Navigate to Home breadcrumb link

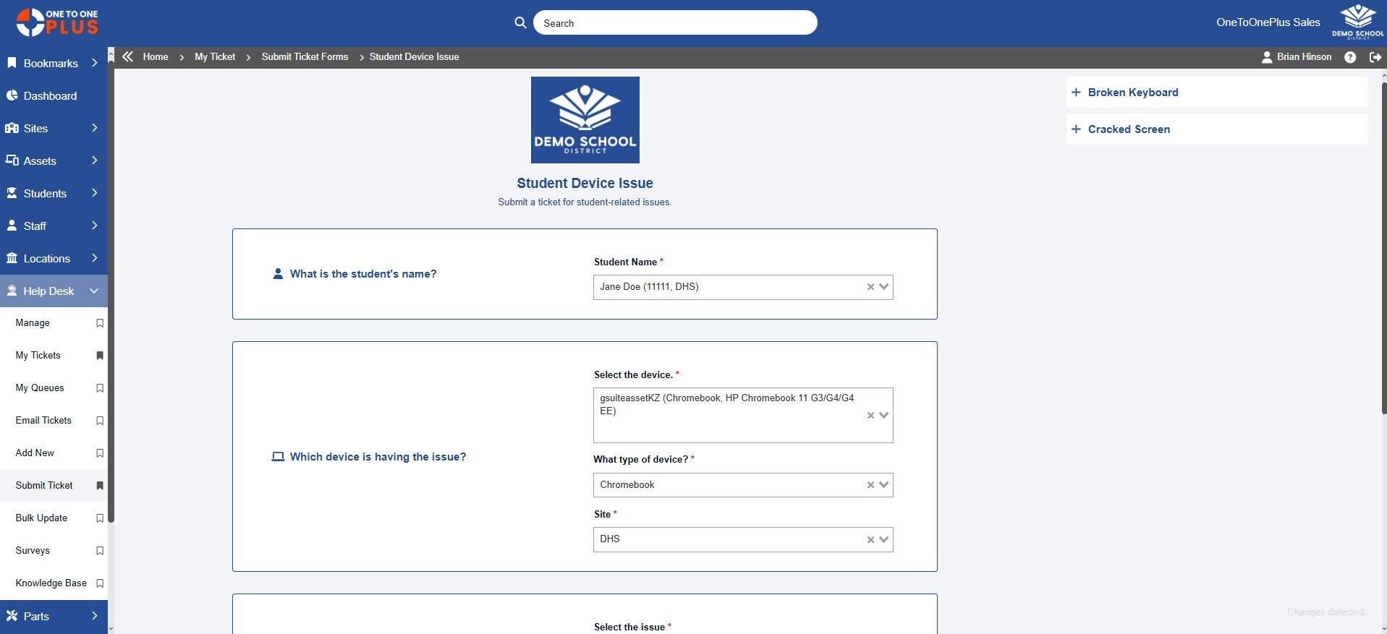tap(156, 57)
